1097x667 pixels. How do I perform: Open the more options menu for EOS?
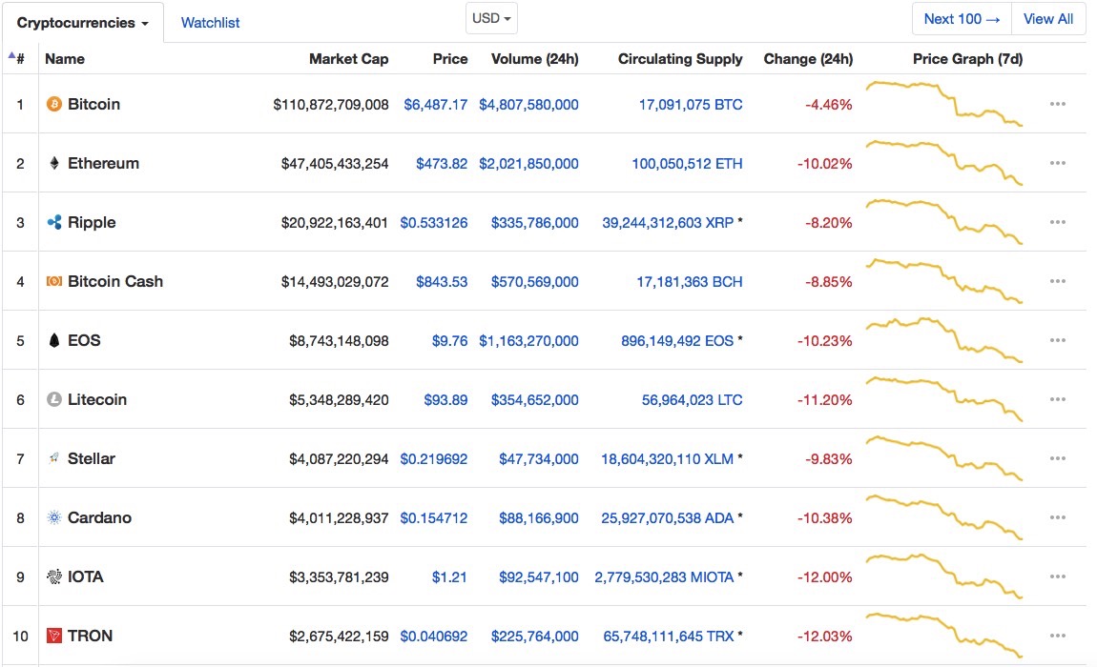point(1057,340)
